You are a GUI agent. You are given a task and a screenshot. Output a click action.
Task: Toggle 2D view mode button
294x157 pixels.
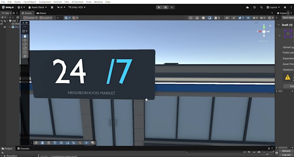(x=227, y=18)
